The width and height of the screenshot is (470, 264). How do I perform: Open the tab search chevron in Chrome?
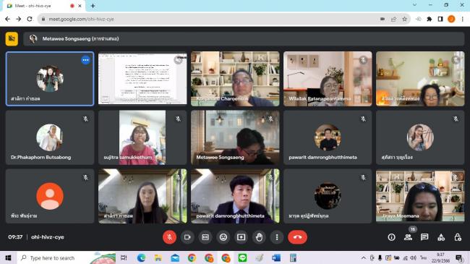click(414, 5)
